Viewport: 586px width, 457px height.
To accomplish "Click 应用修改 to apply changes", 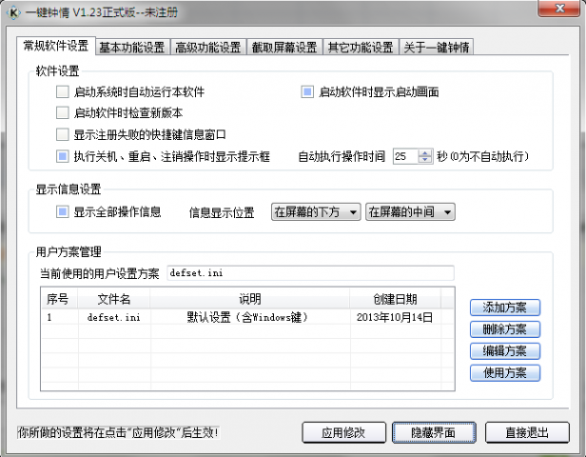I will (x=342, y=432).
